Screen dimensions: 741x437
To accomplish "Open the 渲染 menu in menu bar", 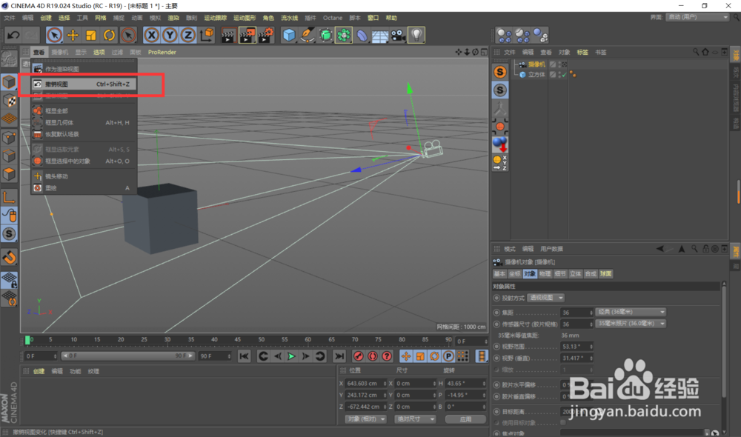I will pyautogui.click(x=173, y=18).
